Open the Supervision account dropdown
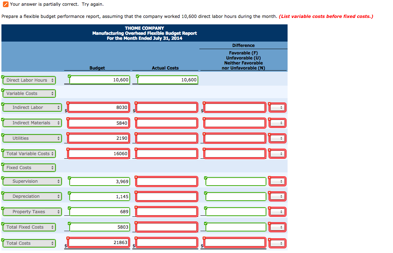The width and height of the screenshot is (393, 253). [x=32, y=181]
